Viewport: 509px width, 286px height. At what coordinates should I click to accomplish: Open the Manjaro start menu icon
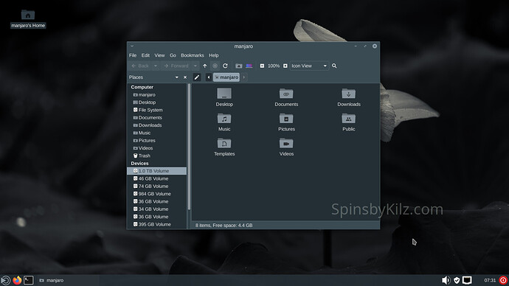click(5, 280)
